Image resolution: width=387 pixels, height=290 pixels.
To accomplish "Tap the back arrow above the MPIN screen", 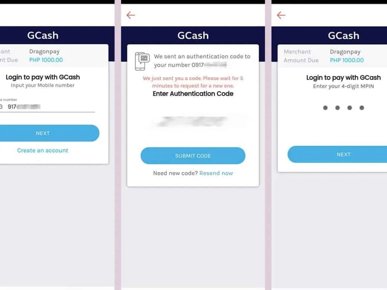I will (x=281, y=15).
